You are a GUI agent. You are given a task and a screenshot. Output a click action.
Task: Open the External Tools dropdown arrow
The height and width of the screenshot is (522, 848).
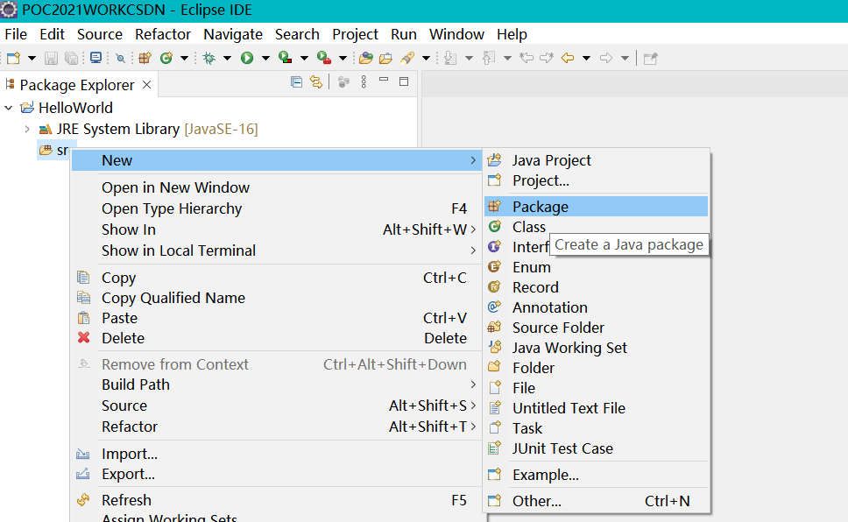point(343,58)
